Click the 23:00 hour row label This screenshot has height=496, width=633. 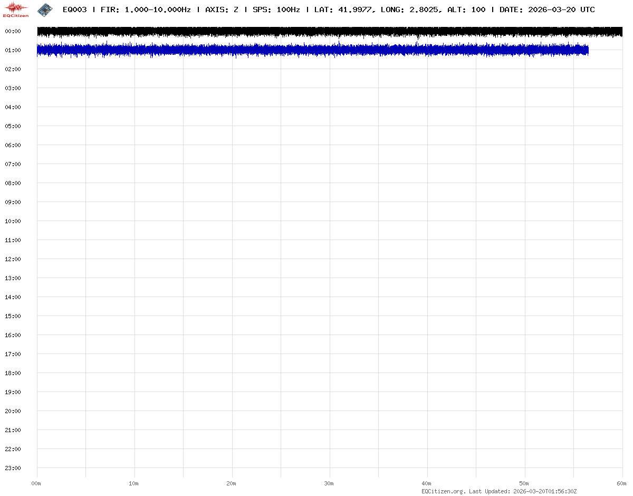[12, 468]
